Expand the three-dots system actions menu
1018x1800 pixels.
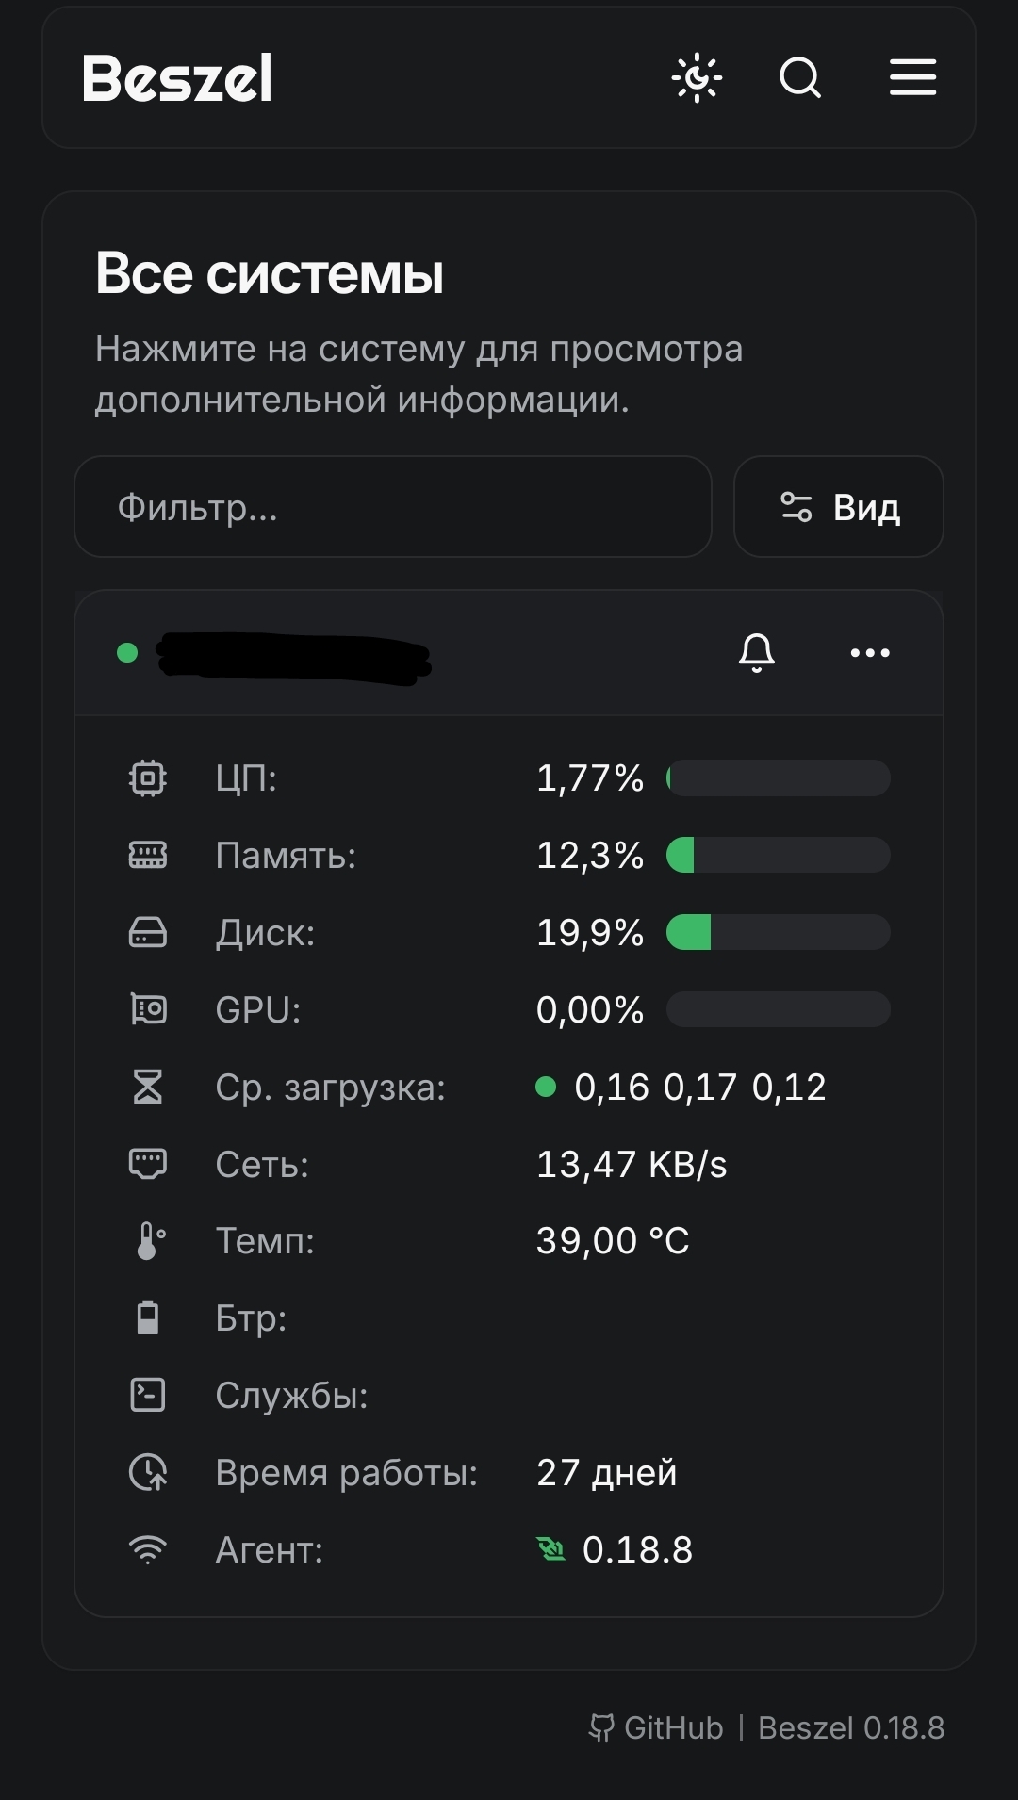tap(870, 652)
